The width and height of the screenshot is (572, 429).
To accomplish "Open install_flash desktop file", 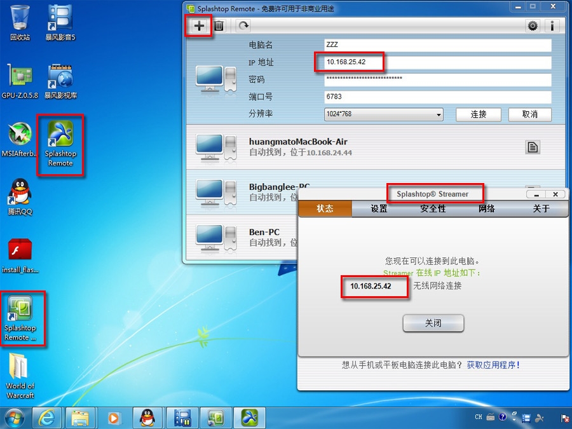I will pos(20,255).
